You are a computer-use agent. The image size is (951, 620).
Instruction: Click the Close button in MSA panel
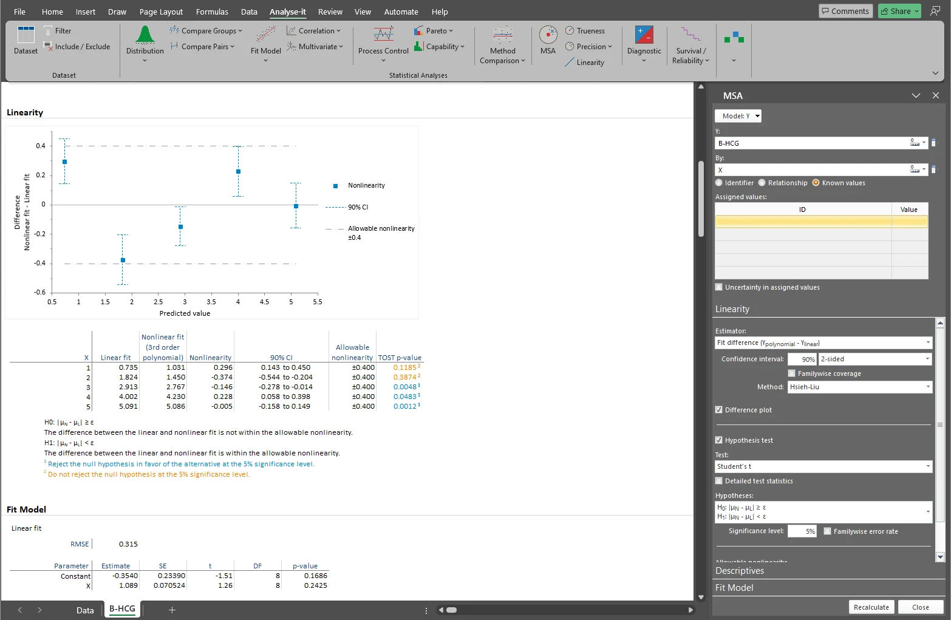920,607
